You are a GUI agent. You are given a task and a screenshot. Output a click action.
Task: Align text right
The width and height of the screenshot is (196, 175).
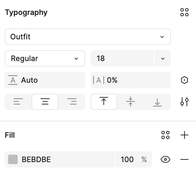point(72,101)
